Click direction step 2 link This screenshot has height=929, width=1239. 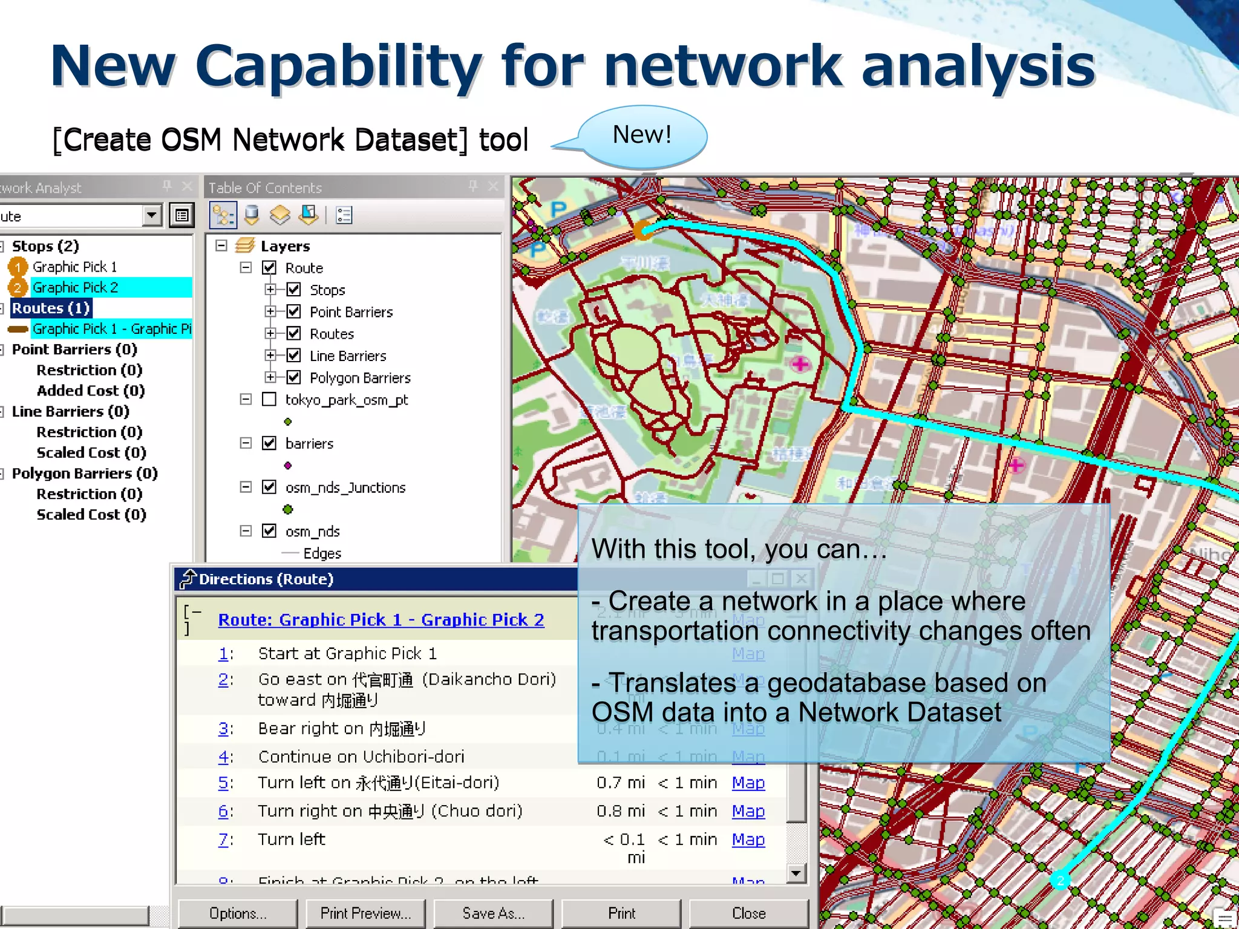tap(224, 679)
